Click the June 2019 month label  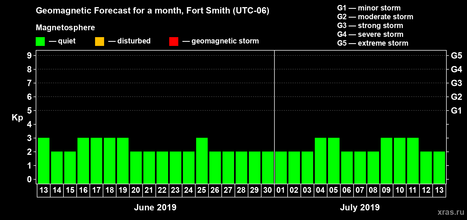(x=155, y=207)
